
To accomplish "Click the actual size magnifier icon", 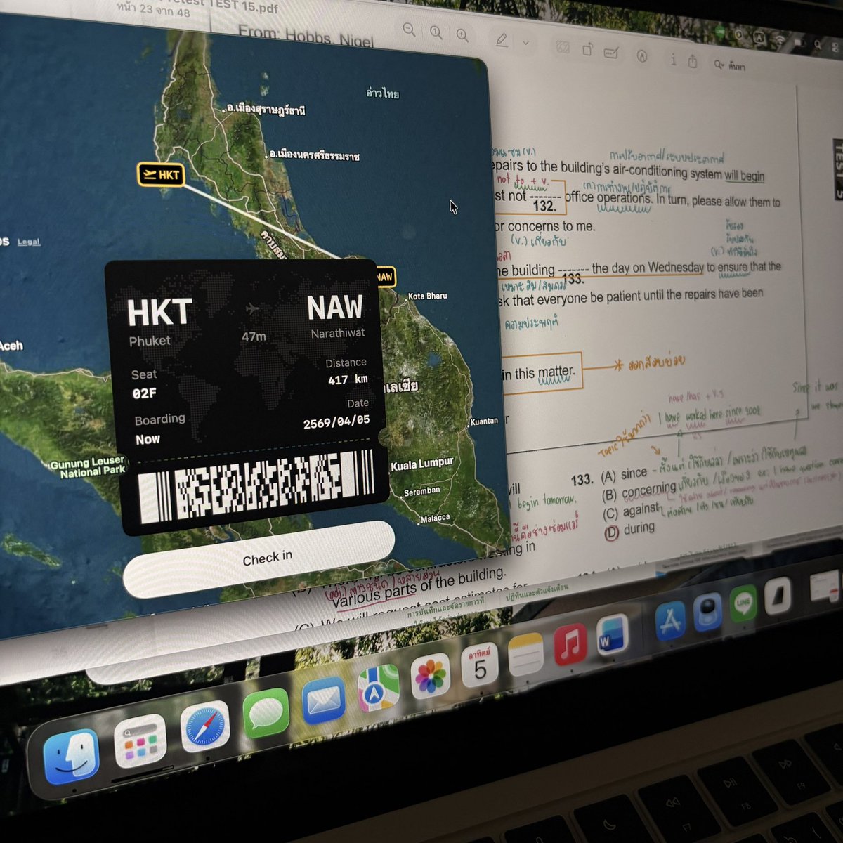I will click(x=436, y=32).
